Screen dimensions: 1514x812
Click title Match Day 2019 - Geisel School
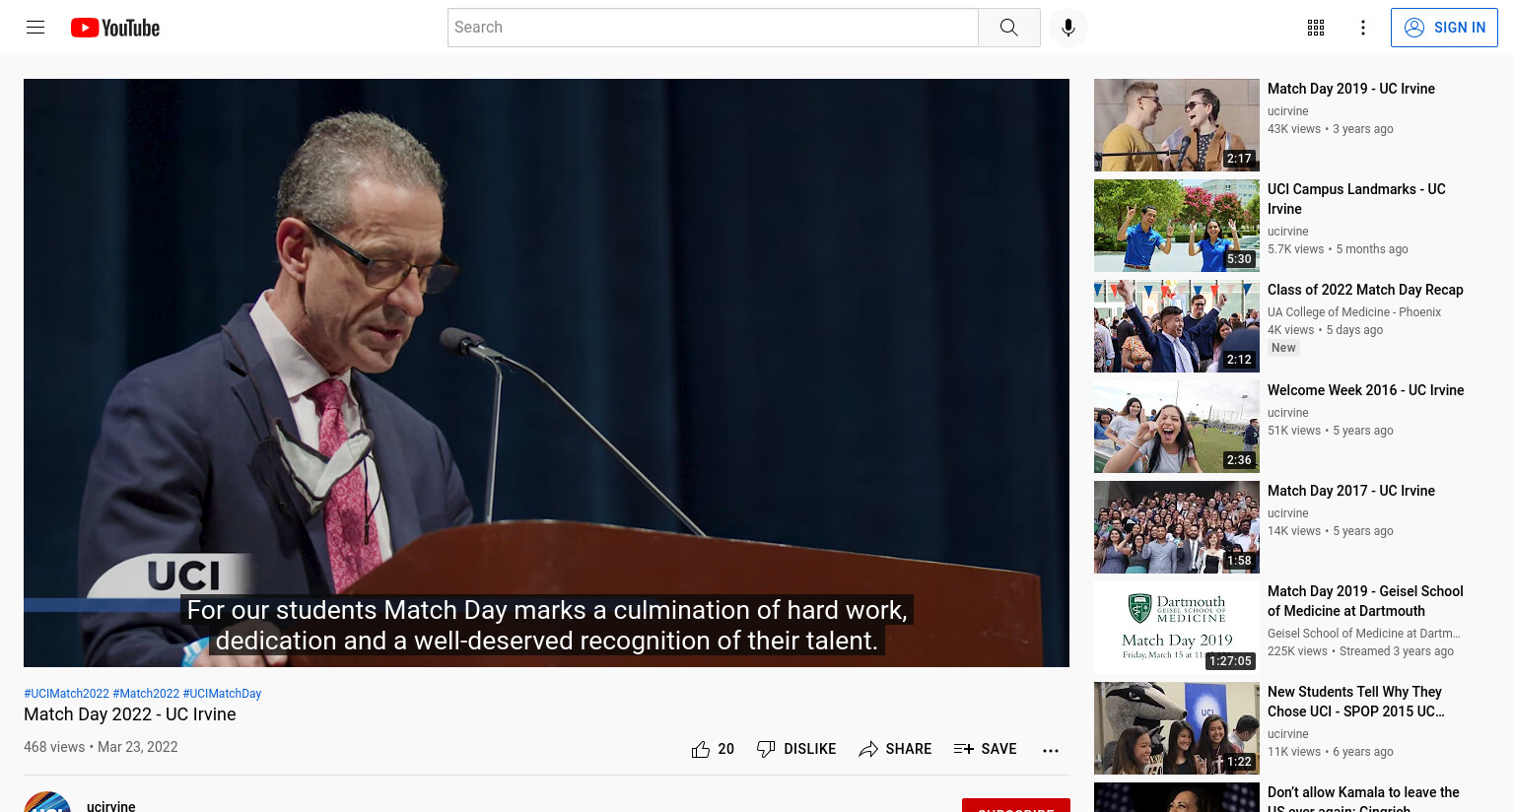pos(1365,601)
